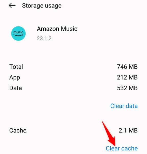Click the word 'music' inside the teal logo
Screen dimensions: 147x154
pos(18,32)
